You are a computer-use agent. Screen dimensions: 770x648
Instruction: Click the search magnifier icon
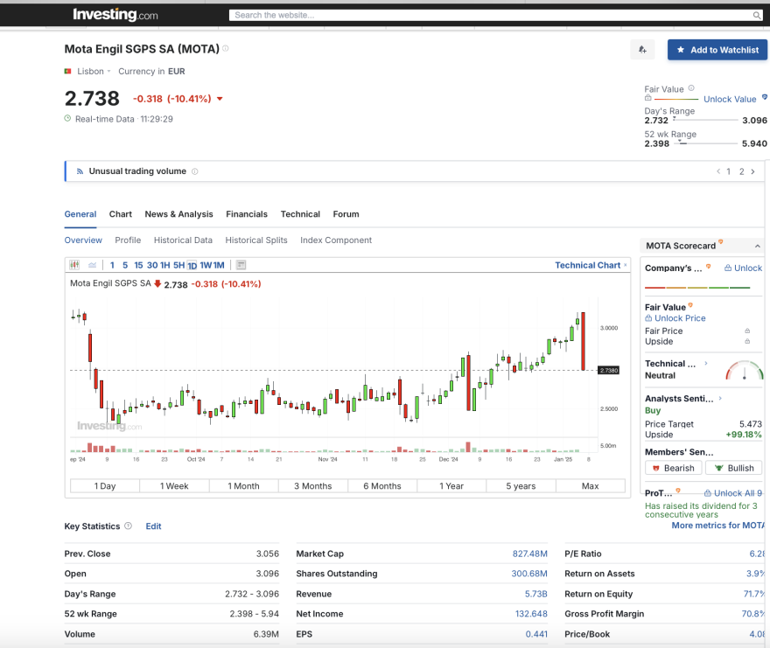757,15
